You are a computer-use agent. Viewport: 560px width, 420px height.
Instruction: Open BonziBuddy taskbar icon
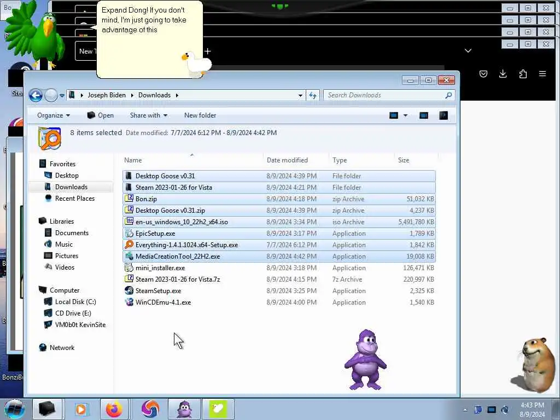[184, 409]
